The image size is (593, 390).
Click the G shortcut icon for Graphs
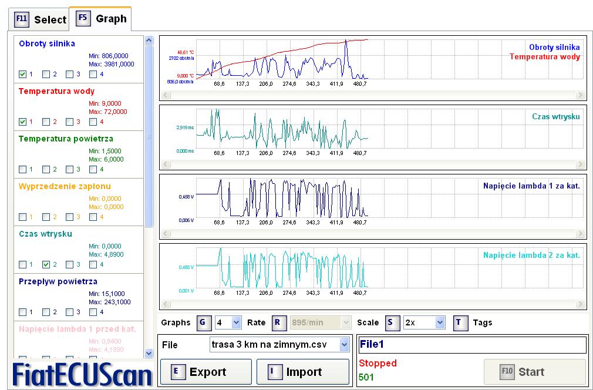tap(204, 322)
